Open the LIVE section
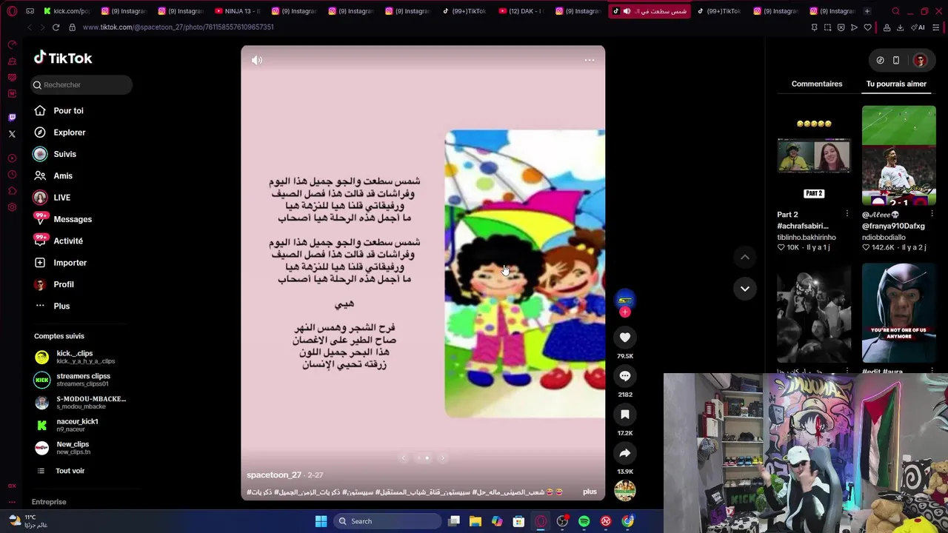948x533 pixels. click(61, 198)
